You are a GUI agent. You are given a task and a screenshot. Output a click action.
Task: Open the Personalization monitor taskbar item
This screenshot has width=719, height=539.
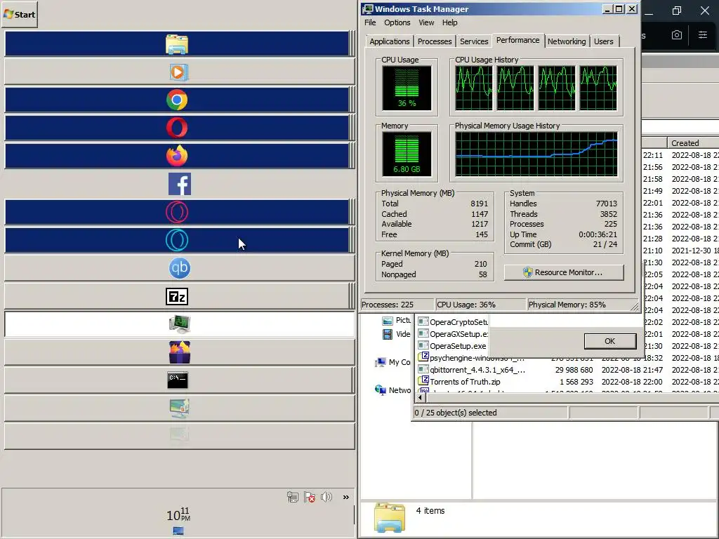tap(179, 408)
